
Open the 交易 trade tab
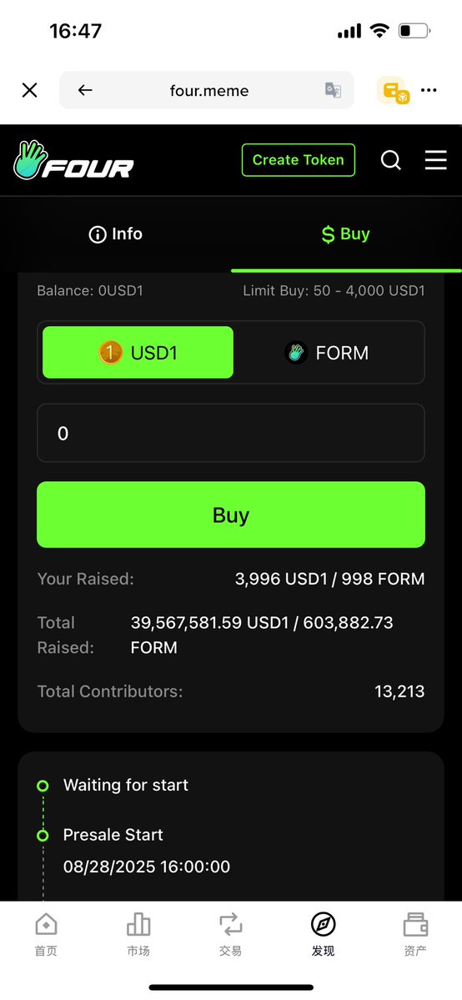(230, 933)
